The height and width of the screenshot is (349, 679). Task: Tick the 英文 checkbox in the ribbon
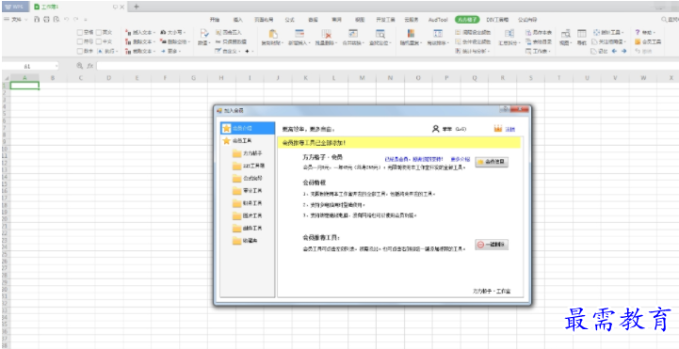click(99, 32)
